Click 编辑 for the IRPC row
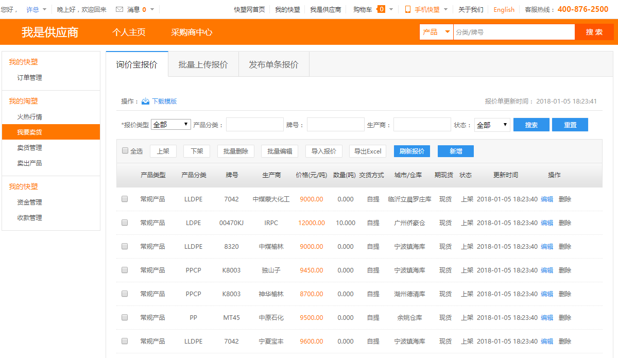Viewport: 618px width, 358px height. (x=546, y=223)
